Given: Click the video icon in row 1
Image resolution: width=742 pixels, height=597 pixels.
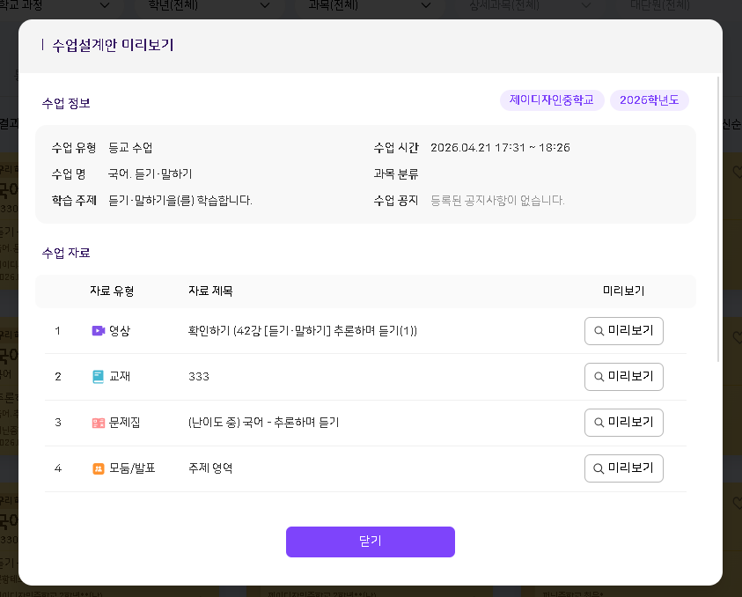Looking at the screenshot, I should 98,331.
